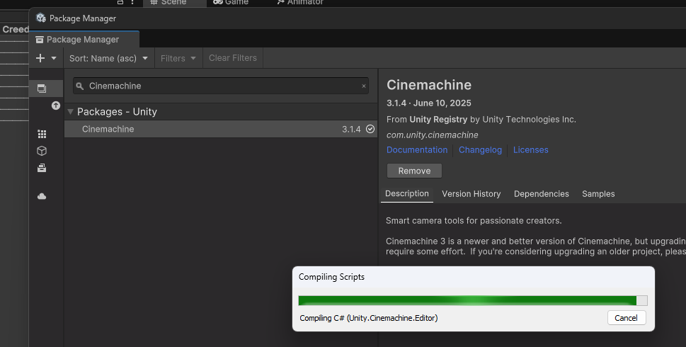Collapse the Packages - Unity group
686x347 pixels.
pos(70,112)
